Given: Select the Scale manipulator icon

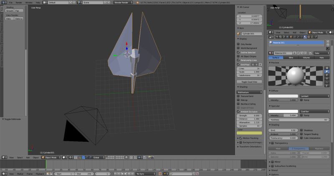Looking at the screenshot, I should coord(90,158).
